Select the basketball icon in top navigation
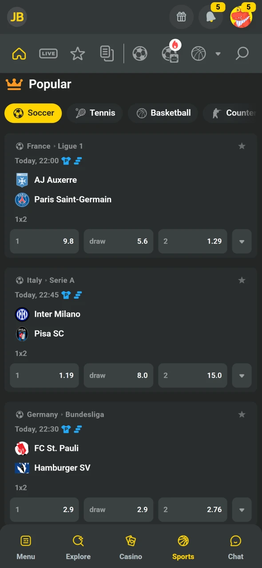This screenshot has height=568, width=262. point(198,53)
